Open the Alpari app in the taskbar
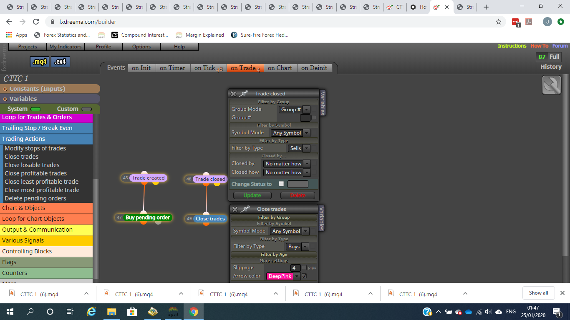Image resolution: width=570 pixels, height=320 pixels. click(x=173, y=311)
